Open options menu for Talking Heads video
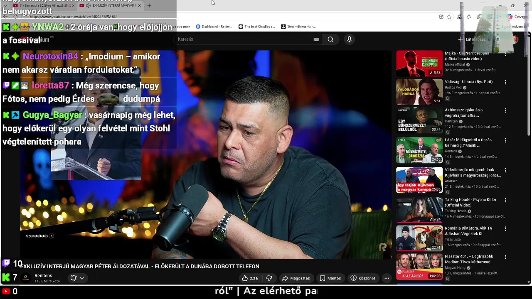Viewport: 532px width, 299px height. coord(505,200)
